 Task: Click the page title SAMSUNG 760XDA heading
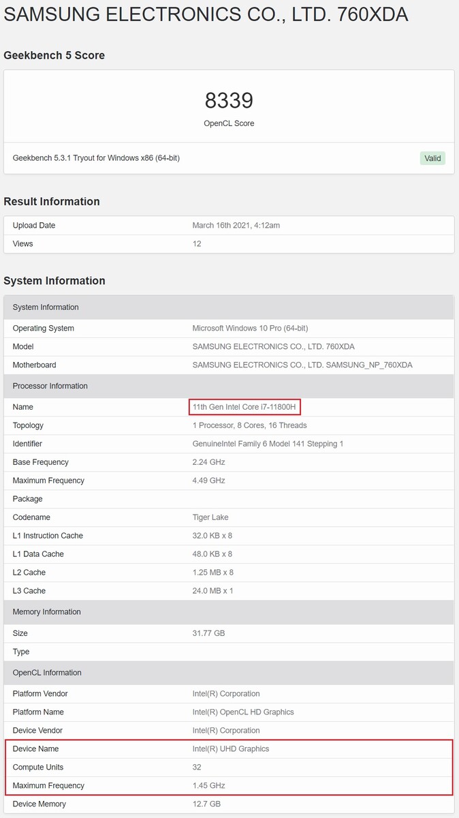point(206,14)
